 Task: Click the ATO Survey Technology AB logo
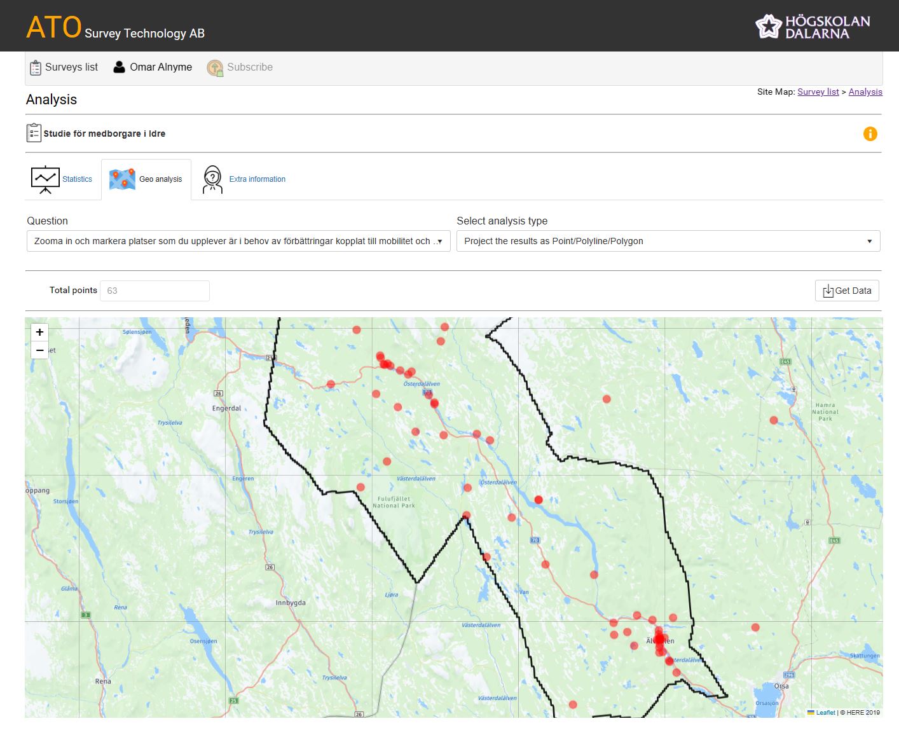coord(115,28)
